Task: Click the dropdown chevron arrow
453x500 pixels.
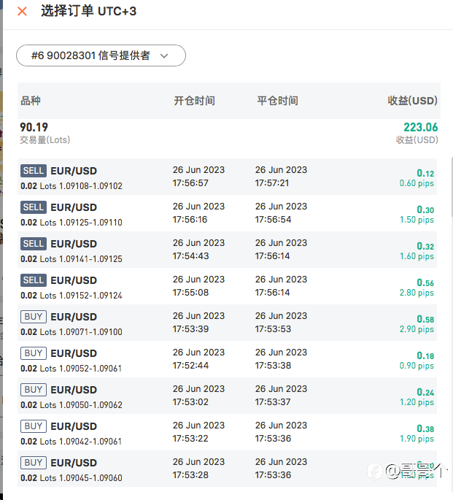Action: [x=164, y=55]
